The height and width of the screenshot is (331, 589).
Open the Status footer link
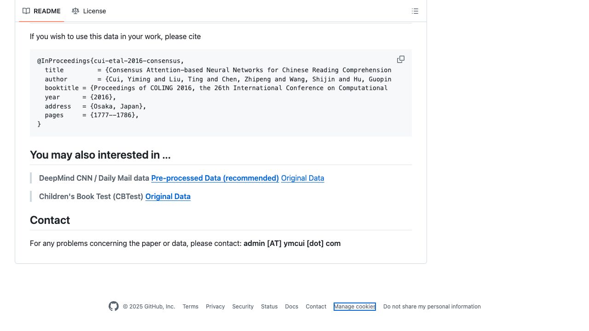click(x=269, y=307)
